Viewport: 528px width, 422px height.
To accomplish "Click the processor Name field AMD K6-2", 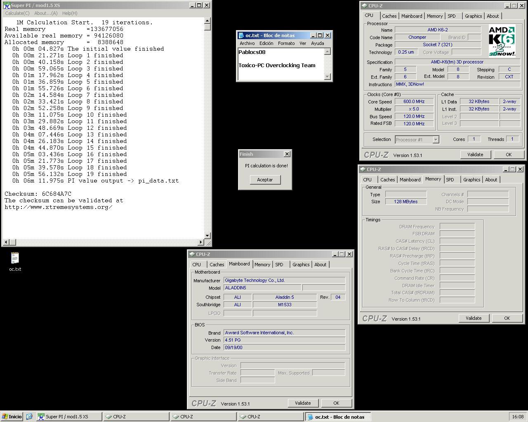I will [438, 30].
